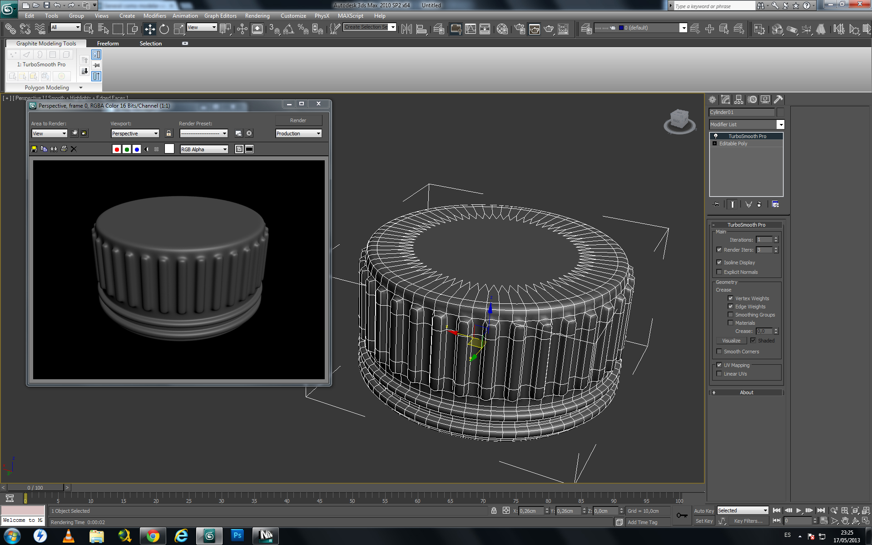
Task: Expand the About rollout
Action: pyautogui.click(x=746, y=392)
